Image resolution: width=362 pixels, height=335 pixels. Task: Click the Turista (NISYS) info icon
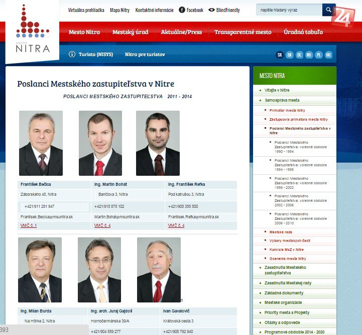tap(72, 54)
